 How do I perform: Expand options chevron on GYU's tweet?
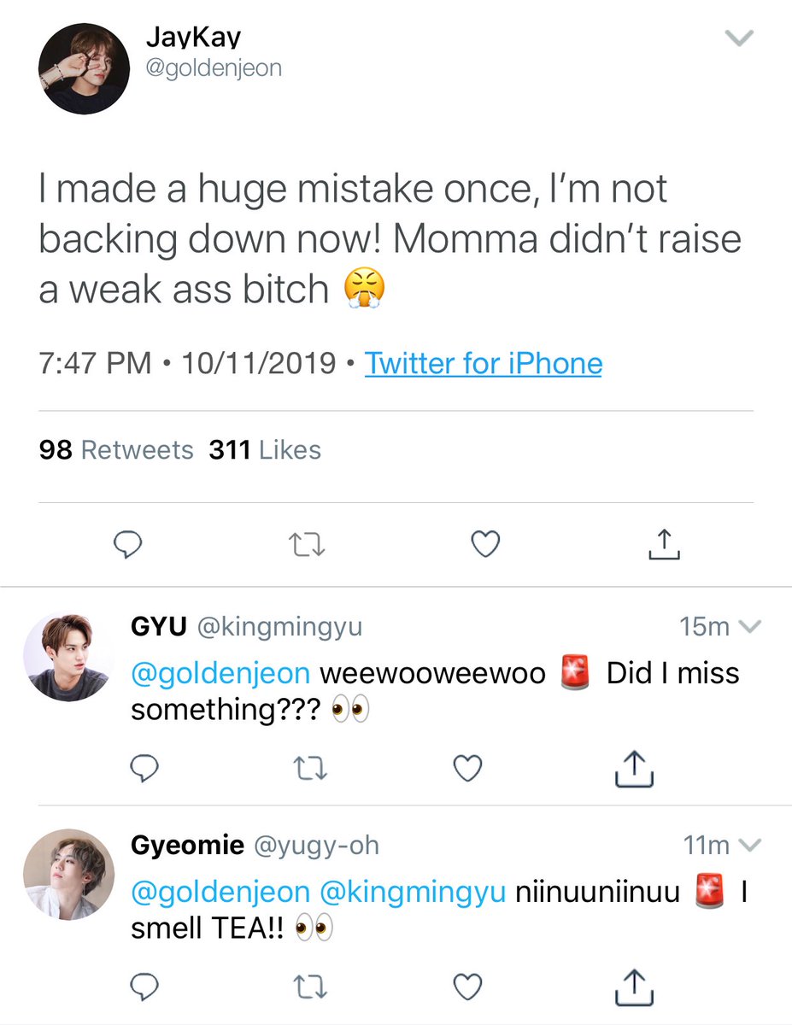tap(748, 627)
